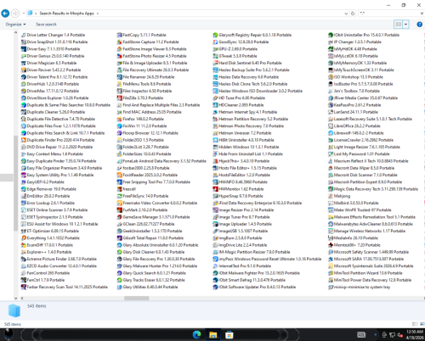Click the FurMark 2.10.2.0 Portable icon
The height and width of the screenshot is (341, 425).
[x=120, y=210]
